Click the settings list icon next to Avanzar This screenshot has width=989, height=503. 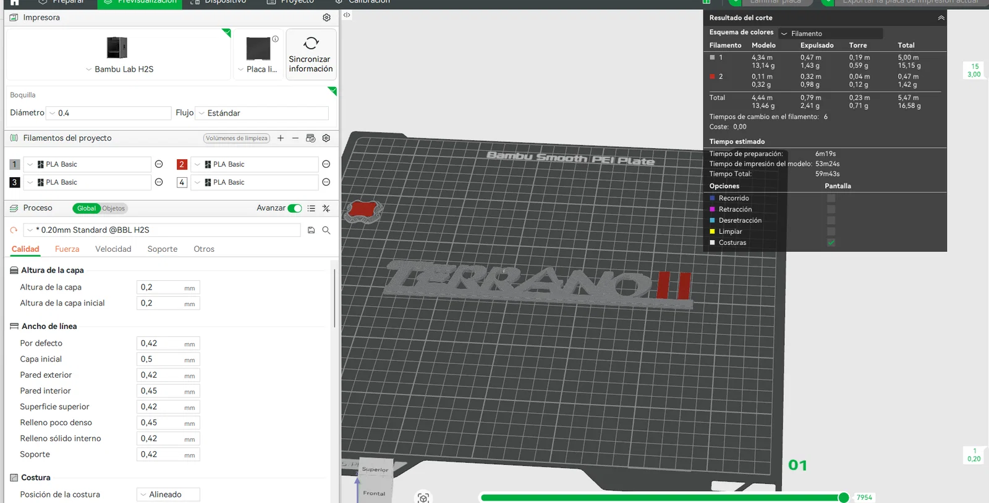point(312,209)
